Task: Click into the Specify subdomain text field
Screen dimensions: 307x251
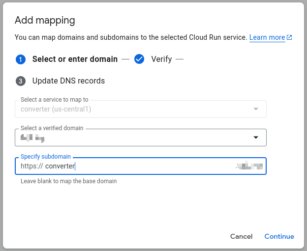Action: point(148,166)
